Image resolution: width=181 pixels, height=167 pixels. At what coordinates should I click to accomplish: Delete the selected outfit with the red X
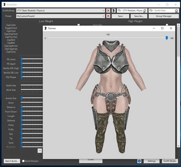[x=108, y=11]
